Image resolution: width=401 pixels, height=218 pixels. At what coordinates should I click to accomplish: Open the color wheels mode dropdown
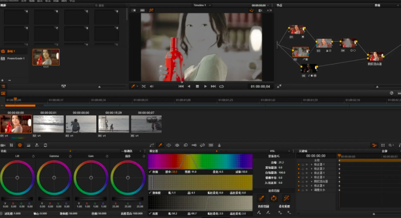click(131, 151)
